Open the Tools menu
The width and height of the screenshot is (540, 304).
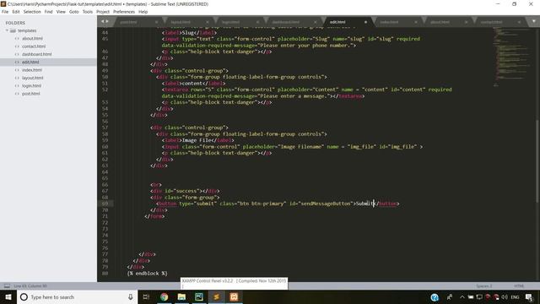[x=88, y=12]
